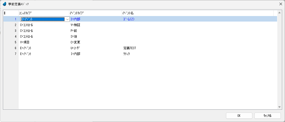285x122 pixels.
Task: Open the ユニットタイプ dropdown in row 1
Action: coord(67,19)
